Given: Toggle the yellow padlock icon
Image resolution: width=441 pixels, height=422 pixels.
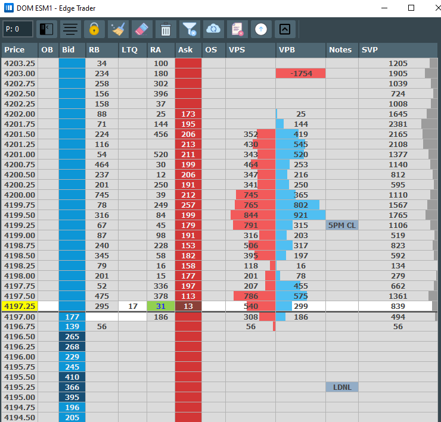Looking at the screenshot, I should [94, 29].
